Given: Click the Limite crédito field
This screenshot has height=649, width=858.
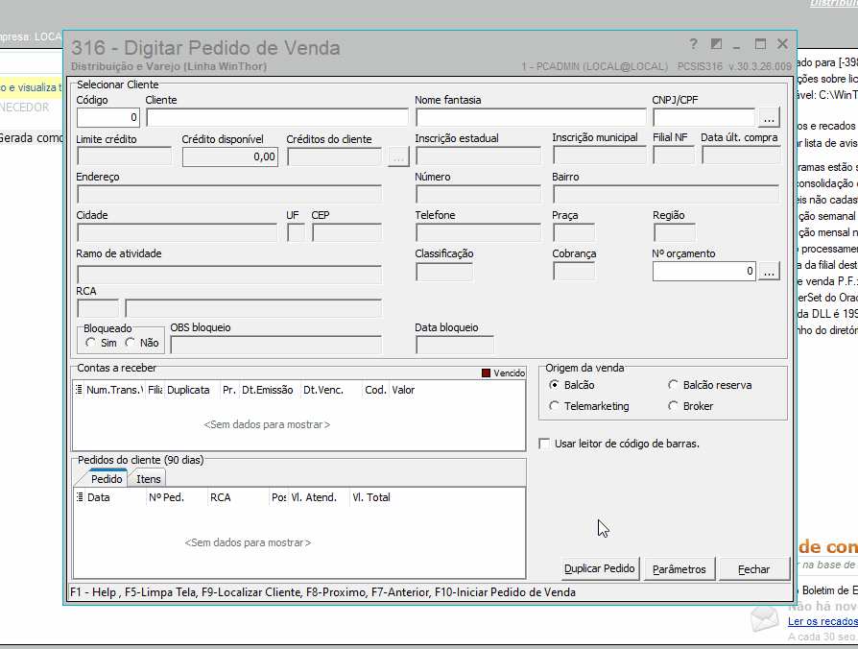Looking at the screenshot, I should pyautogui.click(x=124, y=156).
